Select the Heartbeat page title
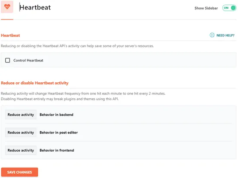 coord(35,7)
